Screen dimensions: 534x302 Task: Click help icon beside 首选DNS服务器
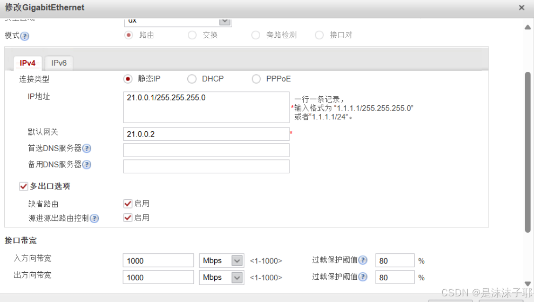[87, 149]
